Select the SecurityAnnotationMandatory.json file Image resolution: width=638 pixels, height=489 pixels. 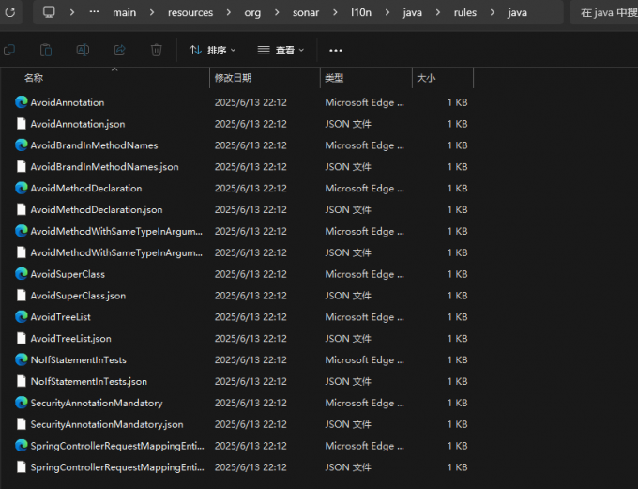(107, 425)
